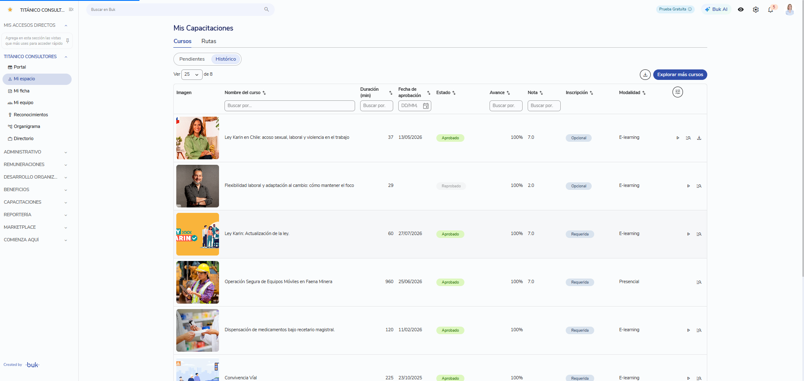Image resolution: width=804 pixels, height=381 pixels.
Task: Open the Cursos tab
Action: click(183, 41)
